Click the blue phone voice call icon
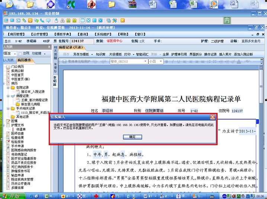The image size is (267, 199). 42,20
